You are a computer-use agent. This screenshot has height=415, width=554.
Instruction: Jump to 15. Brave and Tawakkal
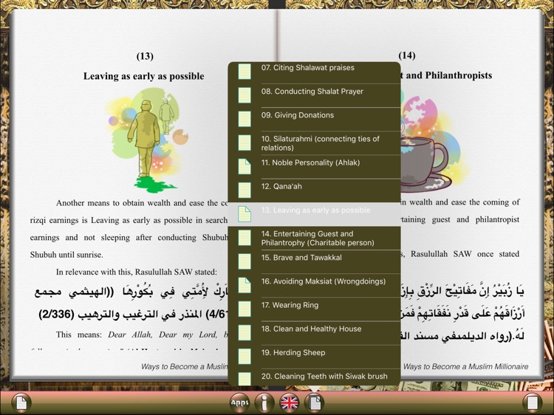point(314,261)
